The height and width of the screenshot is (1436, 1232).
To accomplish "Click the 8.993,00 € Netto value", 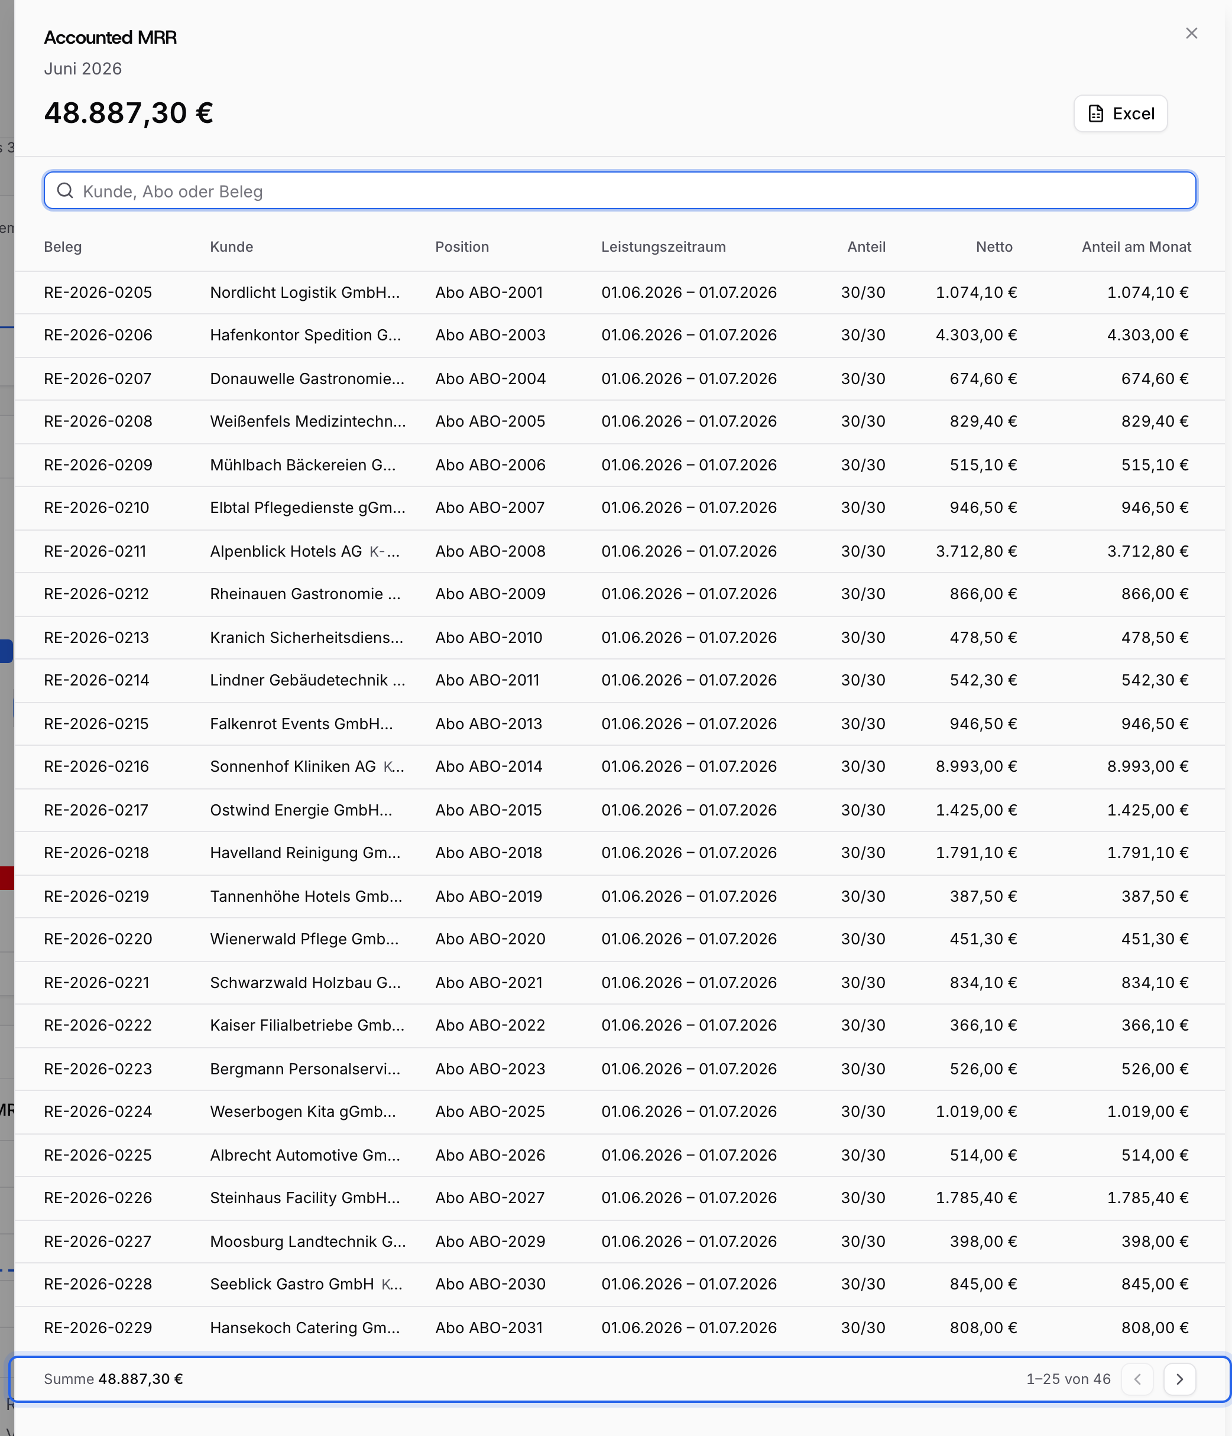I will (x=976, y=766).
